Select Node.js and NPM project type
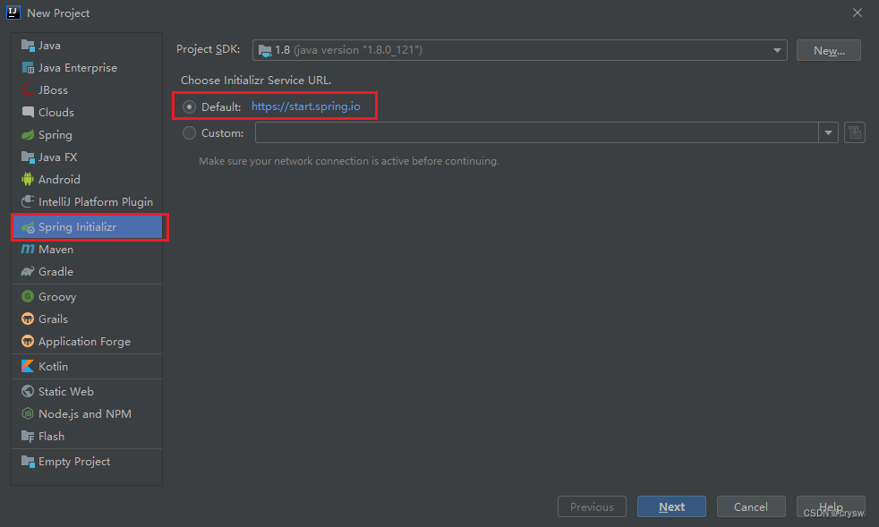879x527 pixels. click(84, 414)
